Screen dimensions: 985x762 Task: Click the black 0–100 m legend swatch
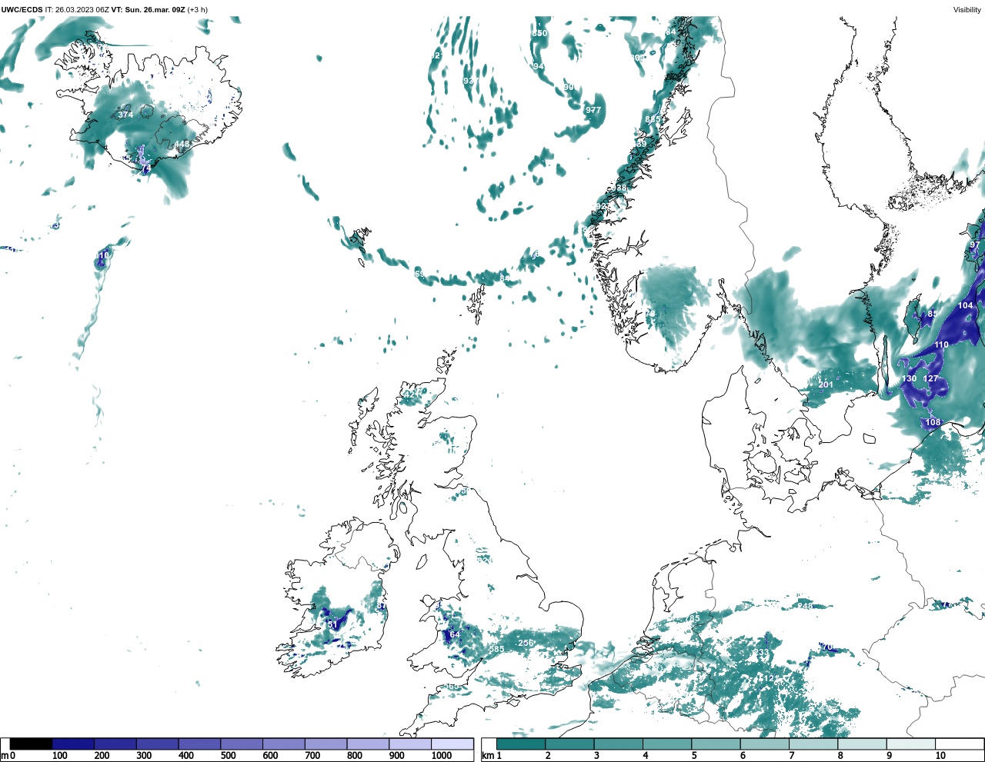click(32, 744)
